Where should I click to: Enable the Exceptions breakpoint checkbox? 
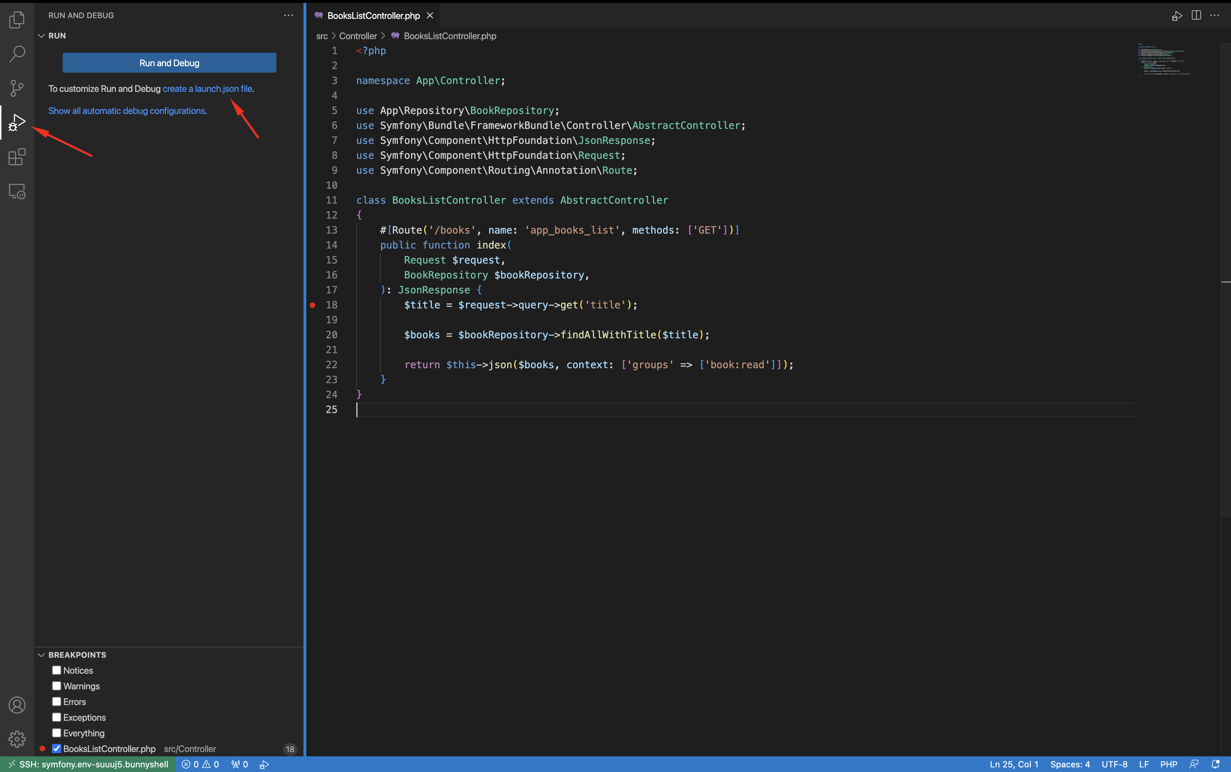(x=57, y=718)
